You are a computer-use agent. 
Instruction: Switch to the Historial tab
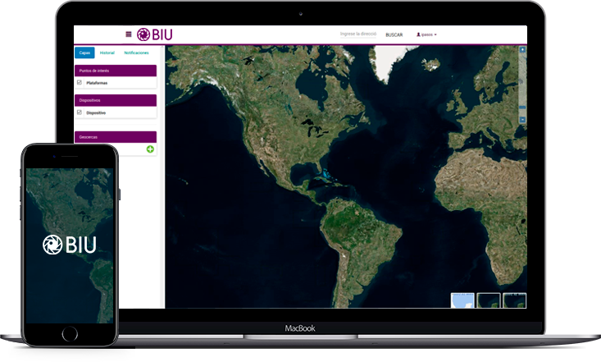point(108,53)
